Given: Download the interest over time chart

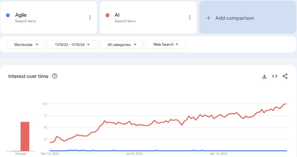Looking at the screenshot, I should pyautogui.click(x=264, y=76).
